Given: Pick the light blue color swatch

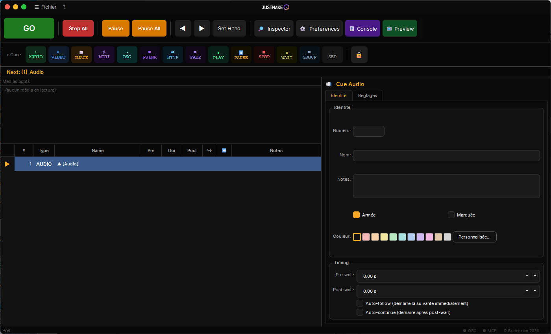Looking at the screenshot, I should [411, 237].
